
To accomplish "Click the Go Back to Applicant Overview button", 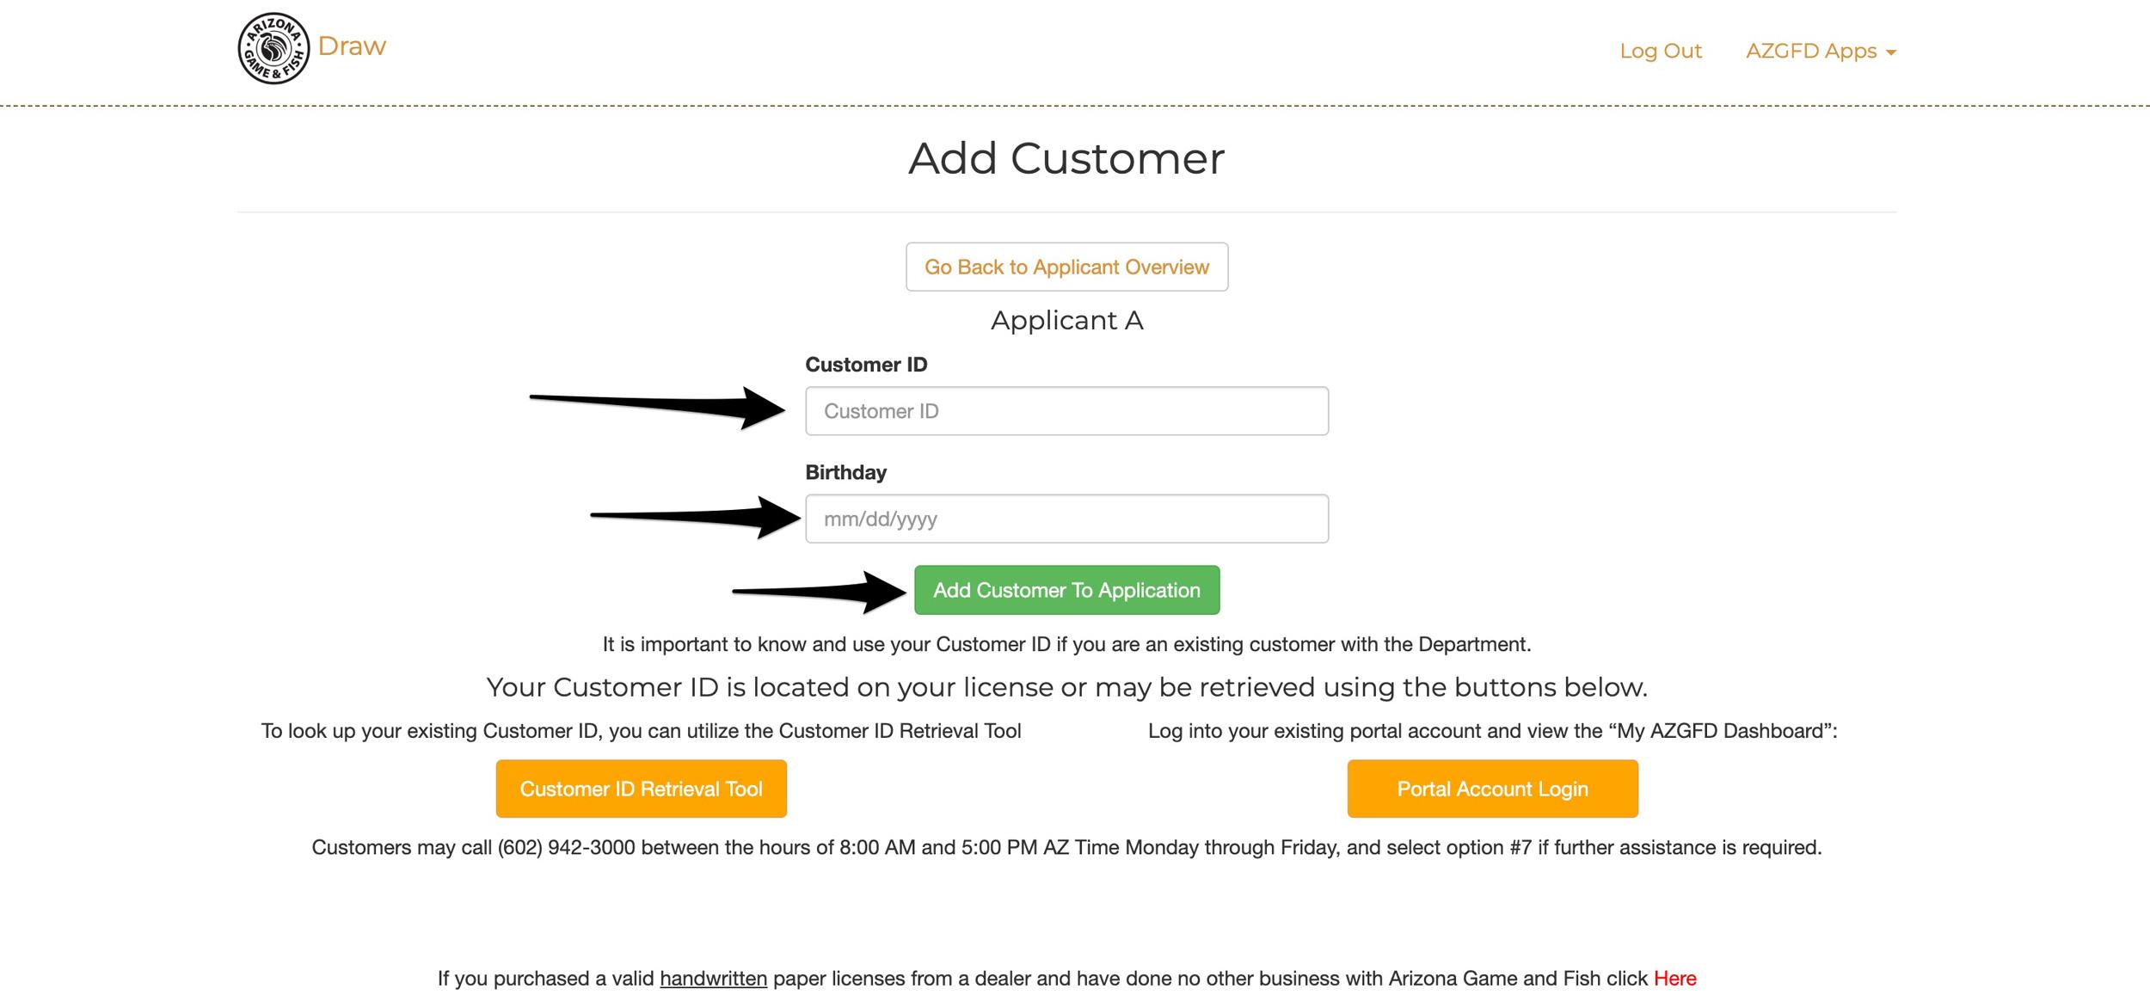I will 1066,266.
